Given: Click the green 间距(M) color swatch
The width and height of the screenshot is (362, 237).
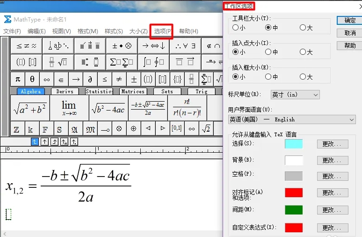Looking at the screenshot, I should point(294,210).
